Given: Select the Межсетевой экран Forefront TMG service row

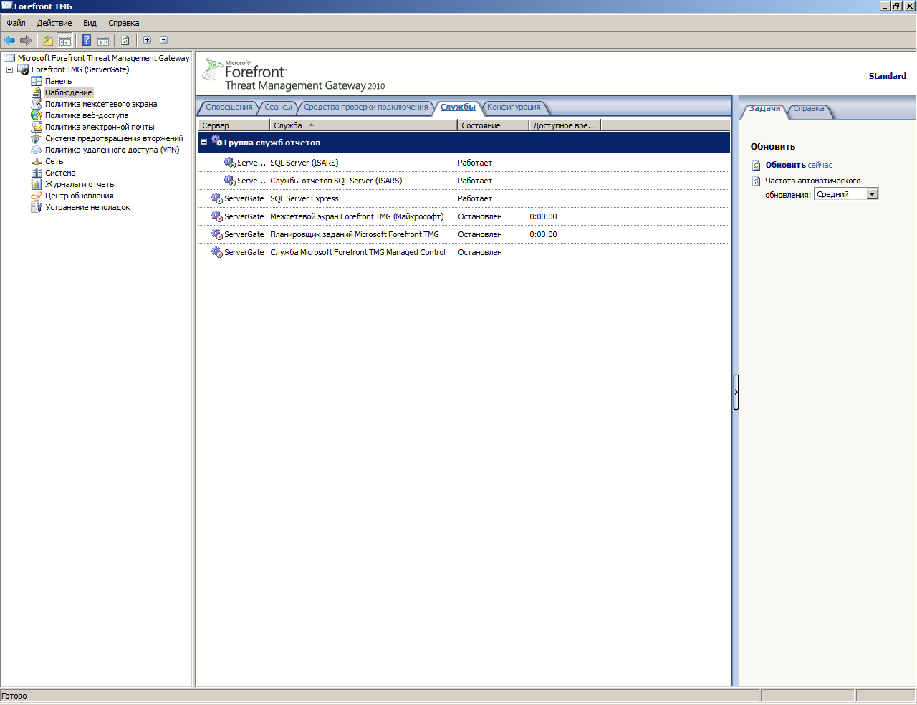Looking at the screenshot, I should point(356,216).
